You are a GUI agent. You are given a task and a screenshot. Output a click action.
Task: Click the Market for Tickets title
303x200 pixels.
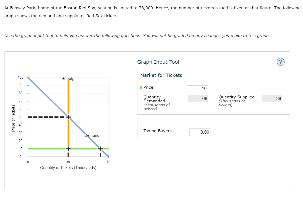click(161, 75)
